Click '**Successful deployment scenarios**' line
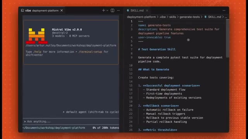Viewport: 248px width, 139px height. point(171,86)
